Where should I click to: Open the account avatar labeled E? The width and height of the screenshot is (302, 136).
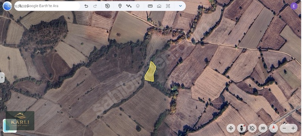point(294,6)
